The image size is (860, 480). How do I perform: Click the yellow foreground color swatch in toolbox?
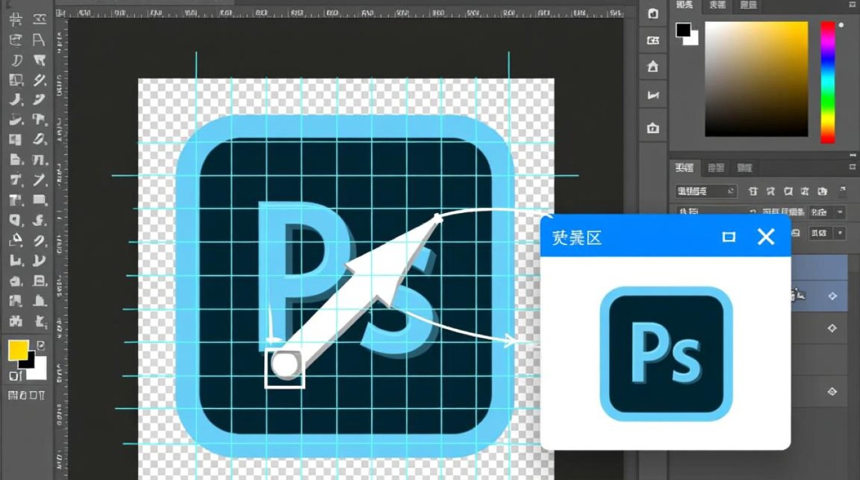pyautogui.click(x=17, y=349)
